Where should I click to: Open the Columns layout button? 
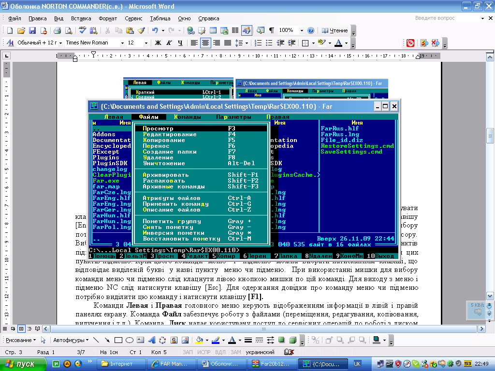235,30
